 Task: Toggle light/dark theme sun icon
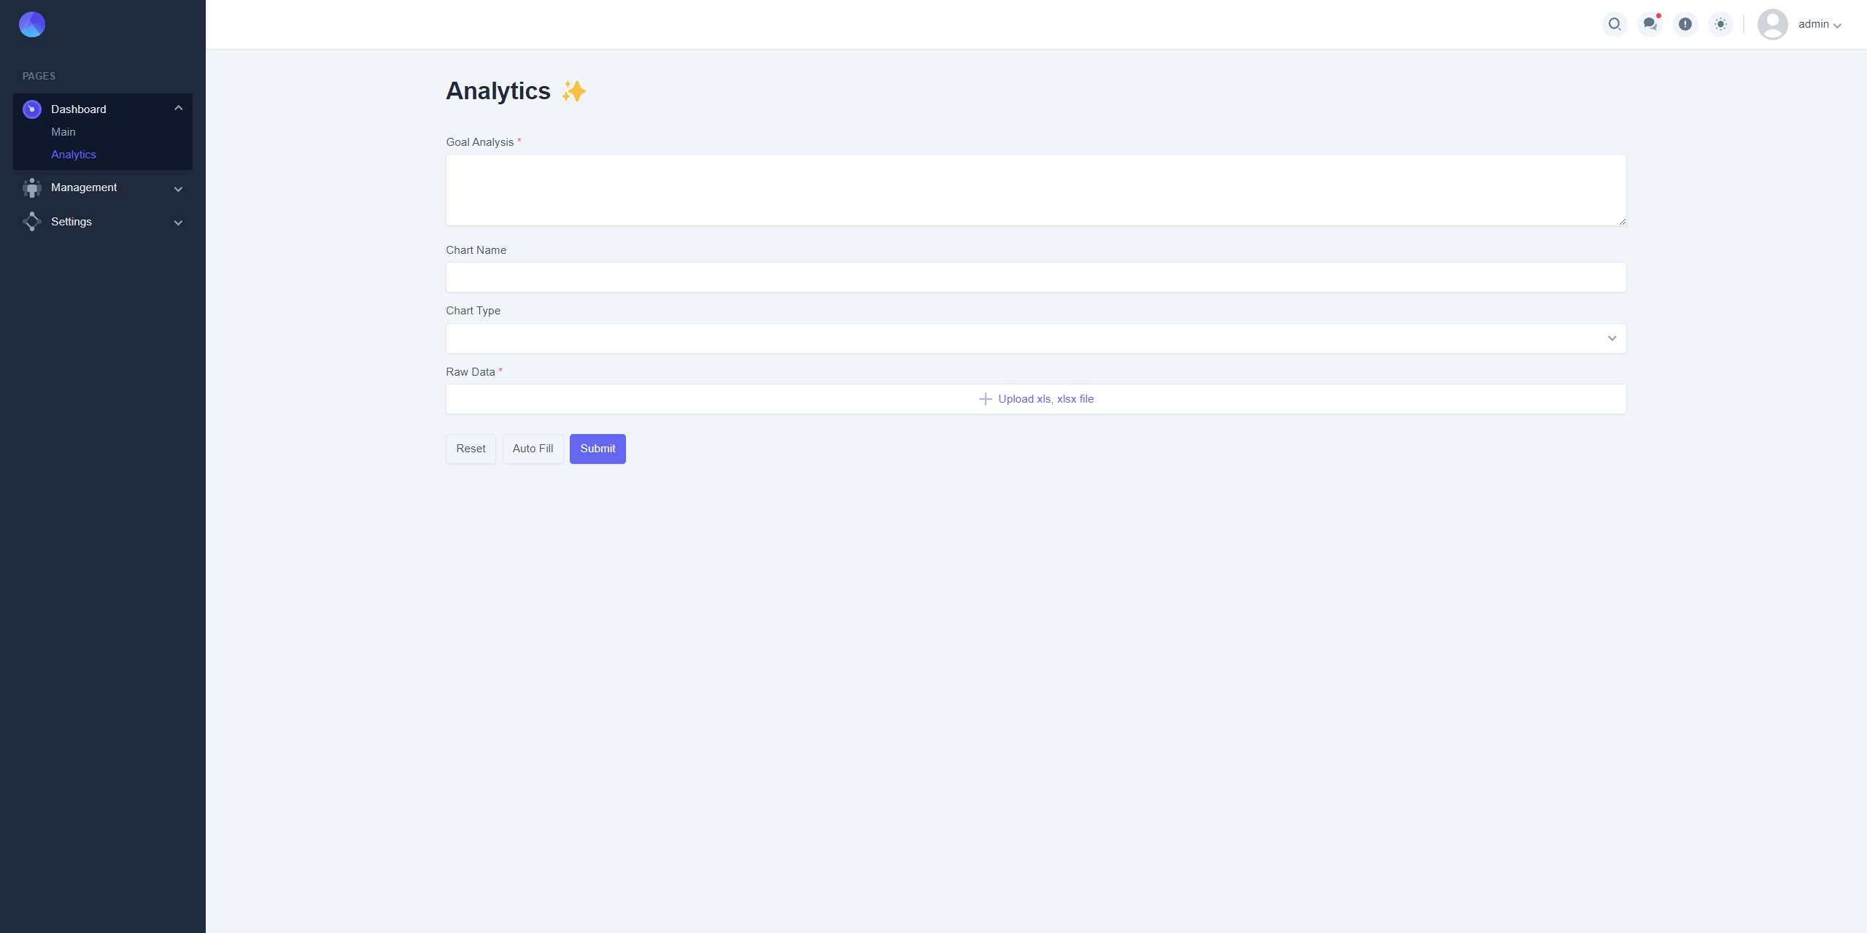pyautogui.click(x=1720, y=24)
